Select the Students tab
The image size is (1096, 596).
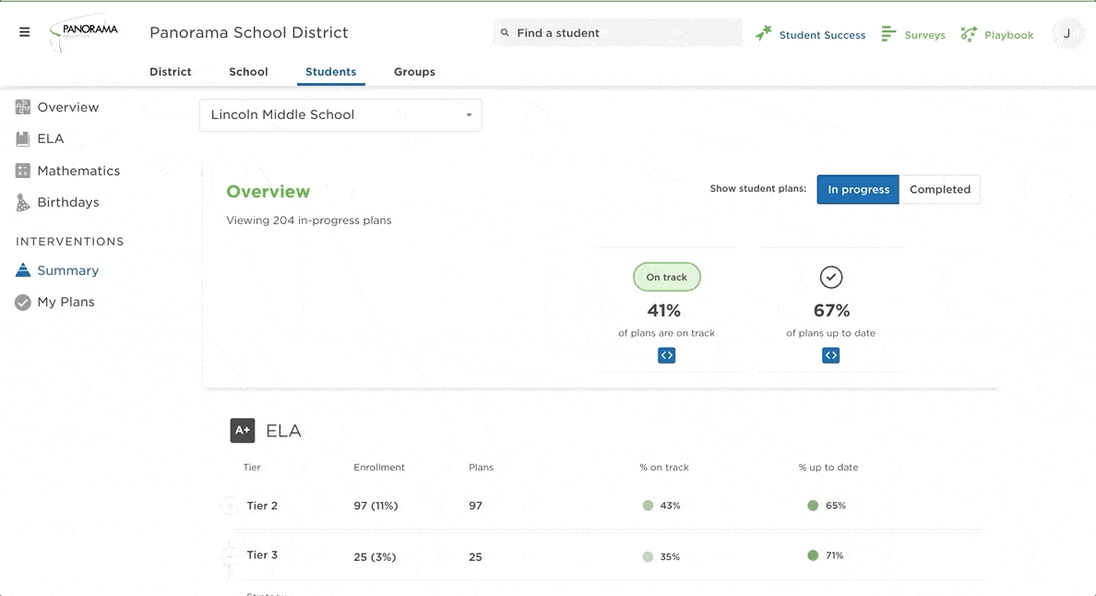330,71
